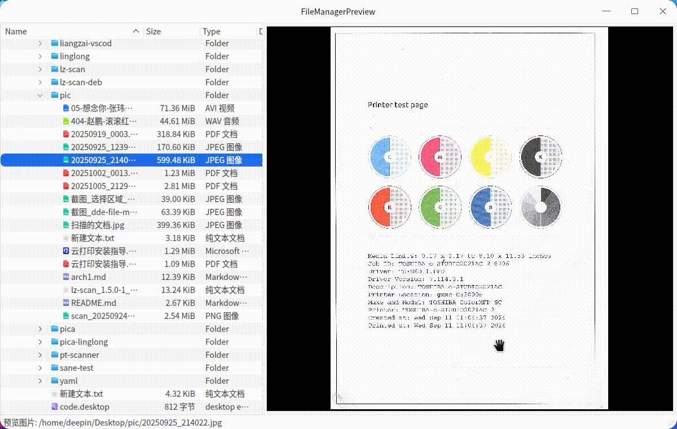This screenshot has width=677, height=429.
Task: Click the text file icon of 新建文本.txt in pic
Action: pyautogui.click(x=66, y=238)
